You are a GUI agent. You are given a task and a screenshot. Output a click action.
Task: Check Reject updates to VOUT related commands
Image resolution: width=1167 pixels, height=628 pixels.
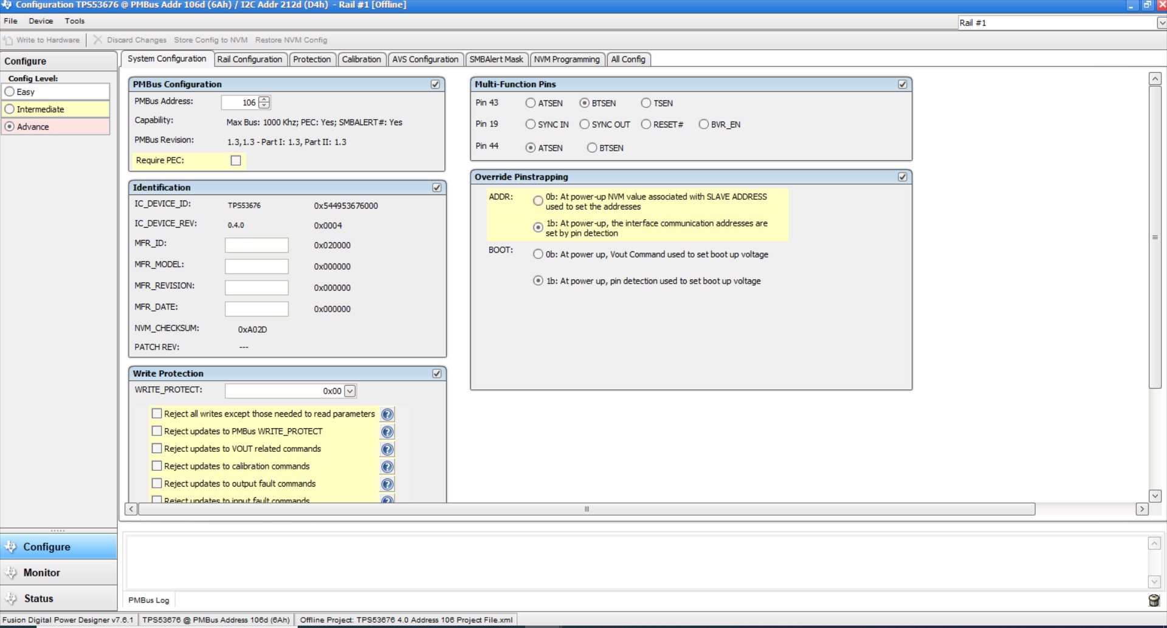click(x=157, y=448)
